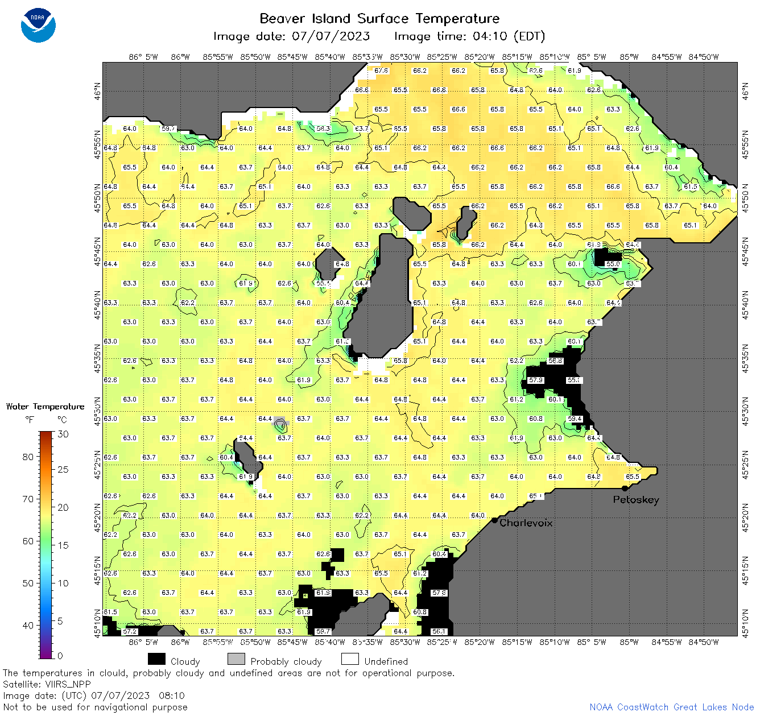Click the 67.6 temperature value
Image resolution: width=760 pixels, height=716 pixels.
point(381,71)
